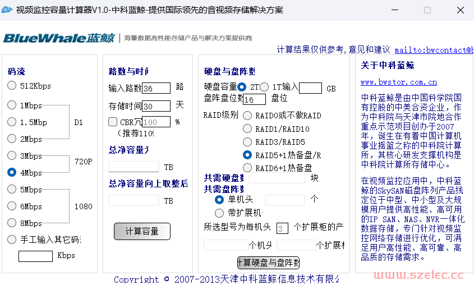Select the 2T disk capacity option
The height and width of the screenshot is (290, 474).
coord(242,87)
